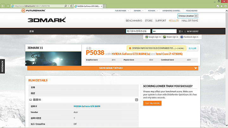Open Favorites with the star icon

(x=221, y=6)
